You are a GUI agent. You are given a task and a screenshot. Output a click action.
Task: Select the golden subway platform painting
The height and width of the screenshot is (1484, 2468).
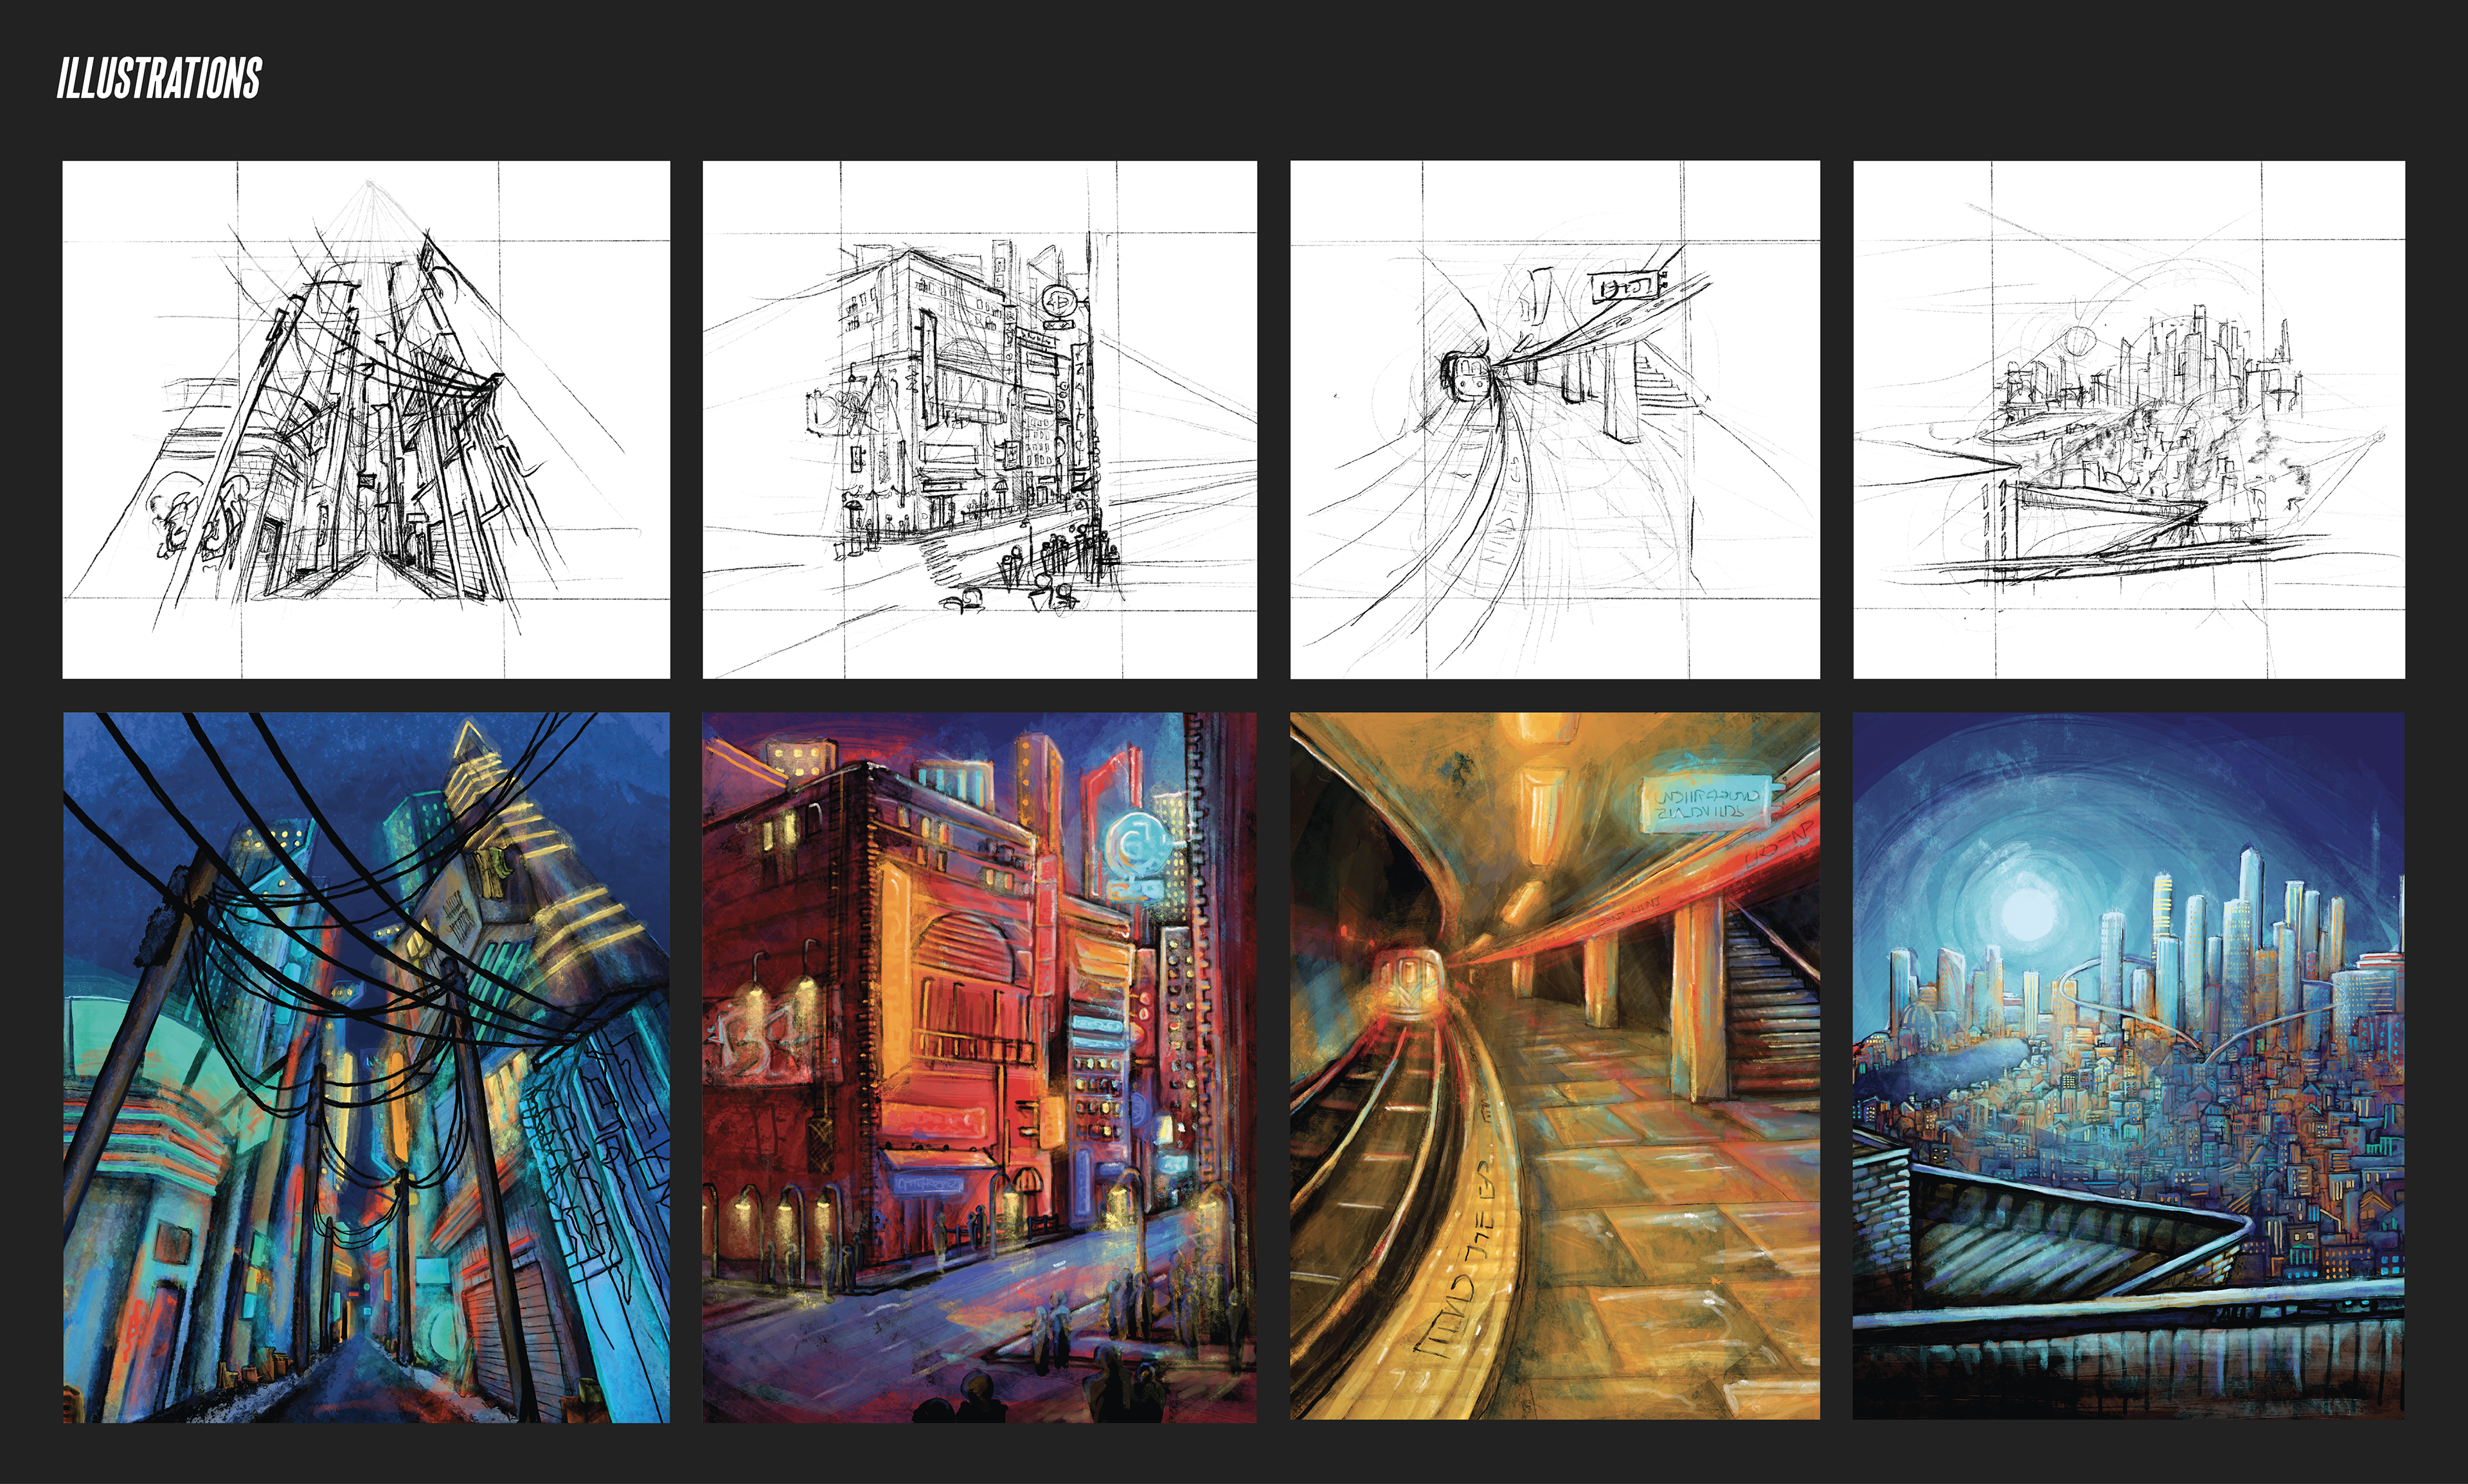[x=1555, y=1066]
